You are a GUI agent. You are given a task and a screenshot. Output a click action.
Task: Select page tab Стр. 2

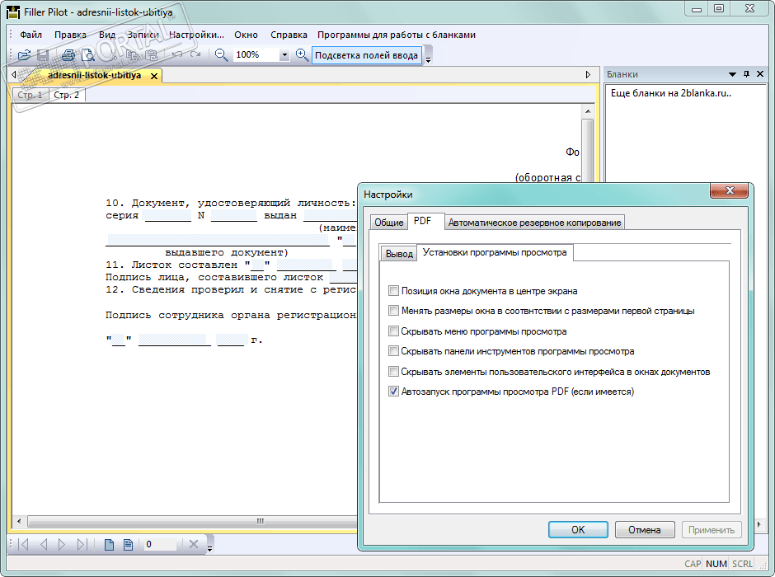66,95
